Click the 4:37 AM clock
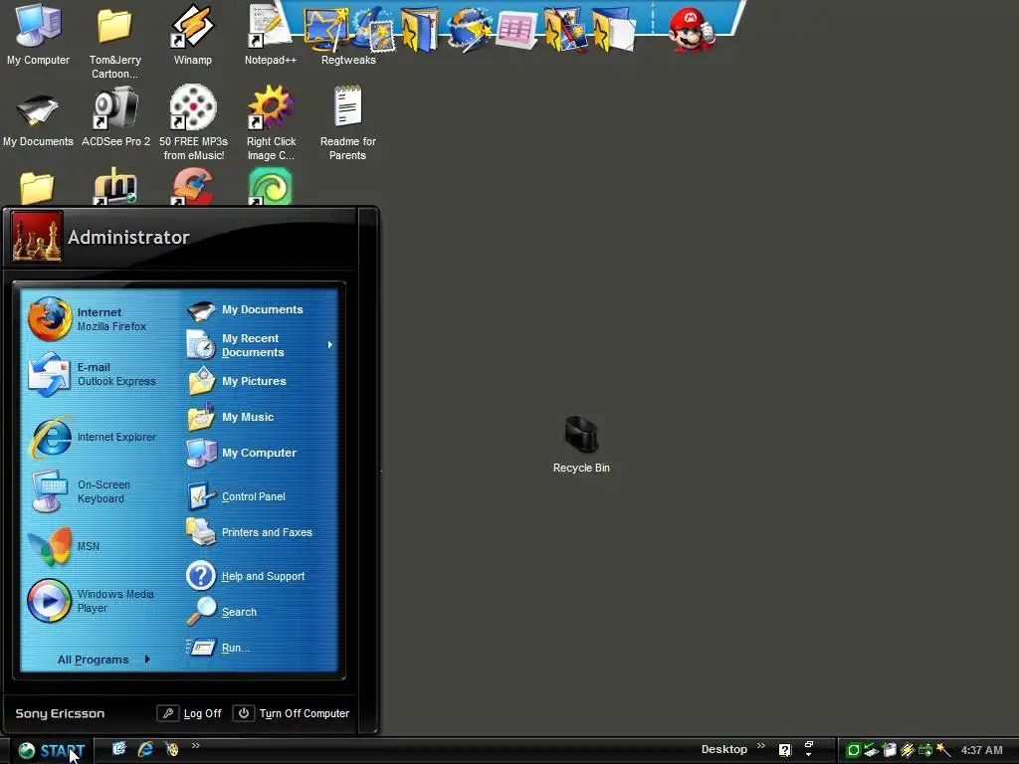This screenshot has height=764, width=1019. 981,750
